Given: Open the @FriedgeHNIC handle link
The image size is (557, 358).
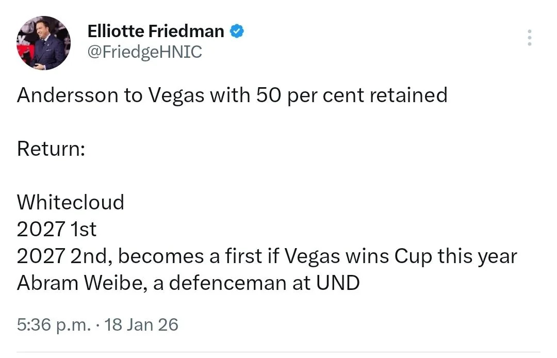Looking at the screenshot, I should tap(144, 52).
